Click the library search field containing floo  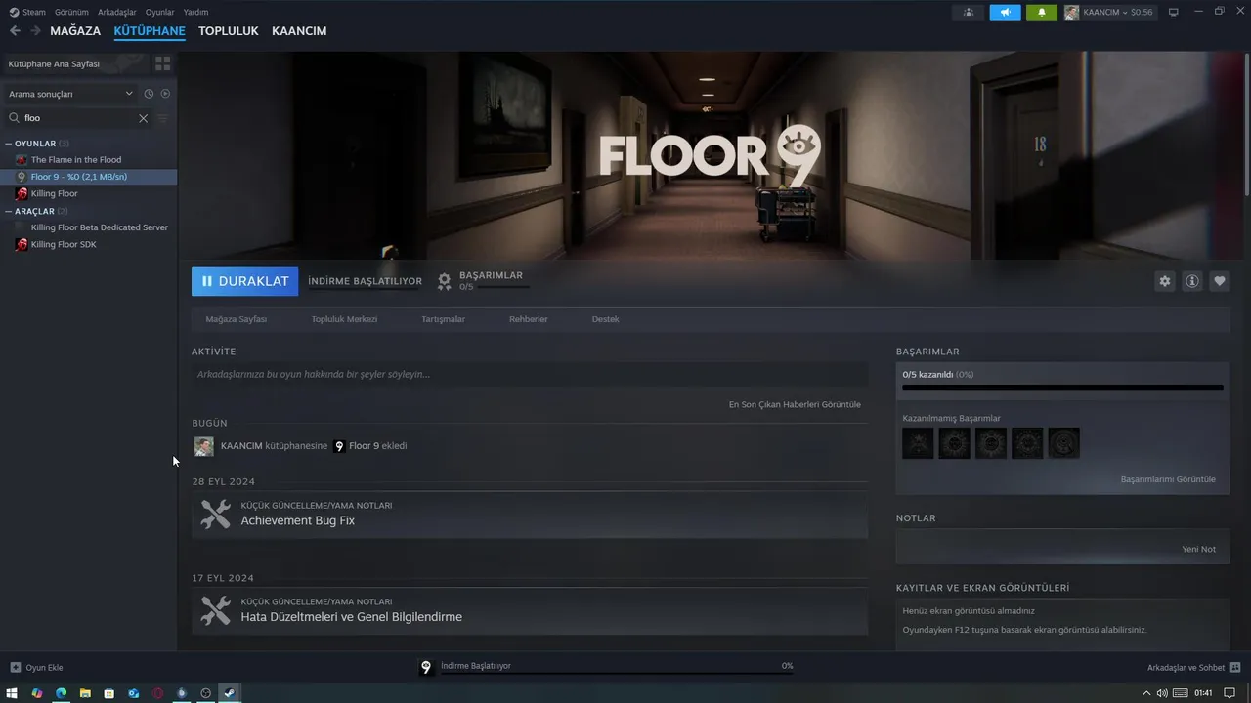(78, 118)
